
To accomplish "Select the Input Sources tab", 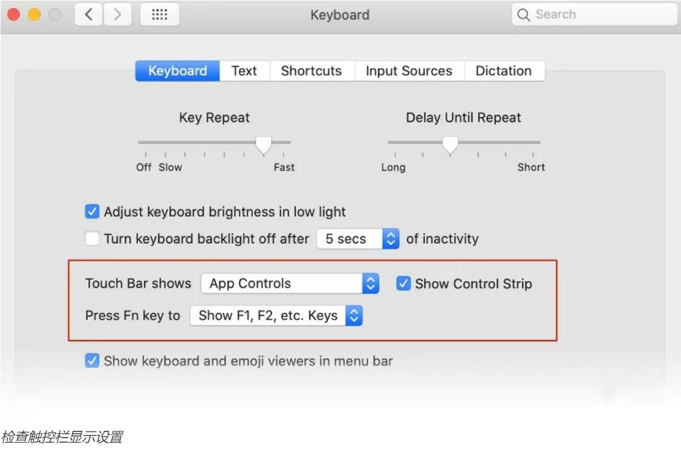I will click(409, 71).
